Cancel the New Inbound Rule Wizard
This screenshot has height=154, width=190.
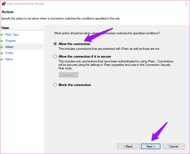pyautogui.click(x=174, y=147)
